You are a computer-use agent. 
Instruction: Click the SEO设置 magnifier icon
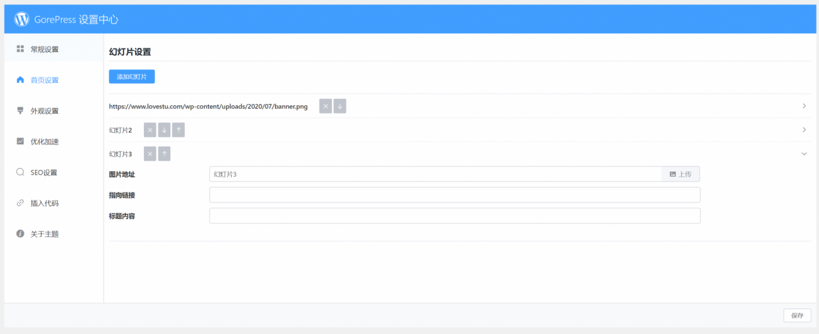(20, 172)
